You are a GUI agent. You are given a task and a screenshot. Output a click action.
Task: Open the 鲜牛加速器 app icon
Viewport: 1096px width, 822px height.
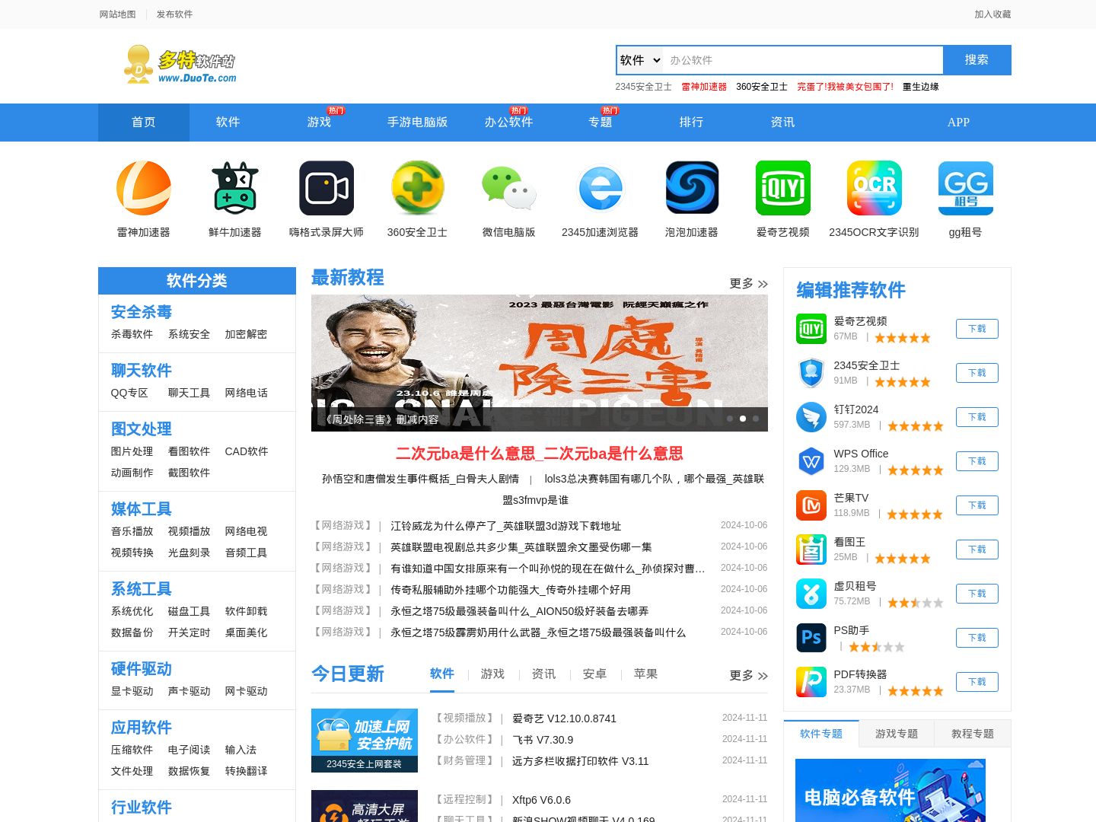[234, 188]
